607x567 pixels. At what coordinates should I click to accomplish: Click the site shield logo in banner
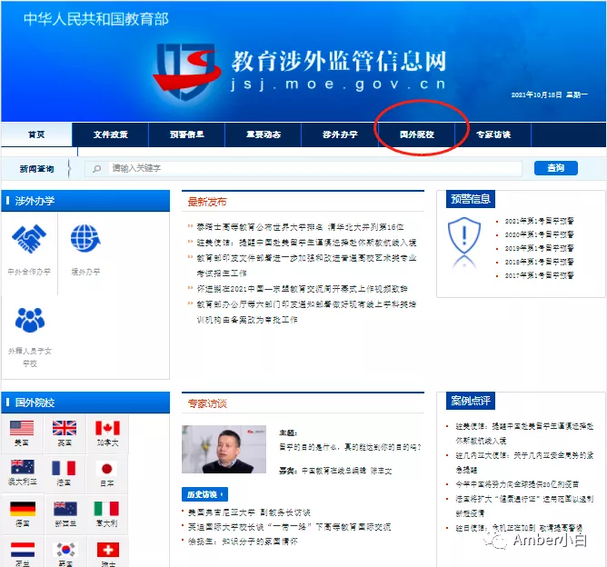coord(185,71)
